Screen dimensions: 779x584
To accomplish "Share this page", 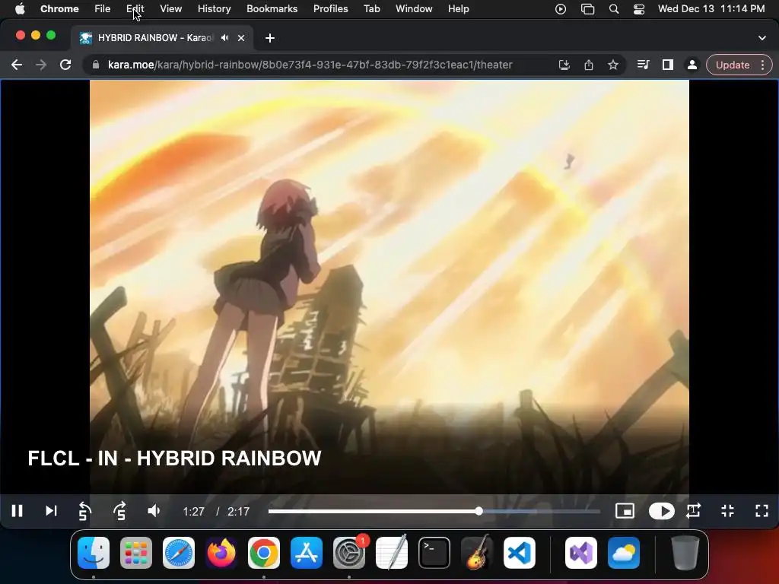I will [589, 65].
